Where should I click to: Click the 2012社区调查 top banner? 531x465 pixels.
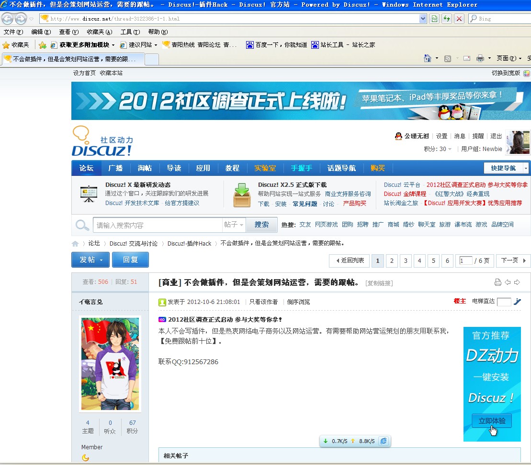[301, 101]
